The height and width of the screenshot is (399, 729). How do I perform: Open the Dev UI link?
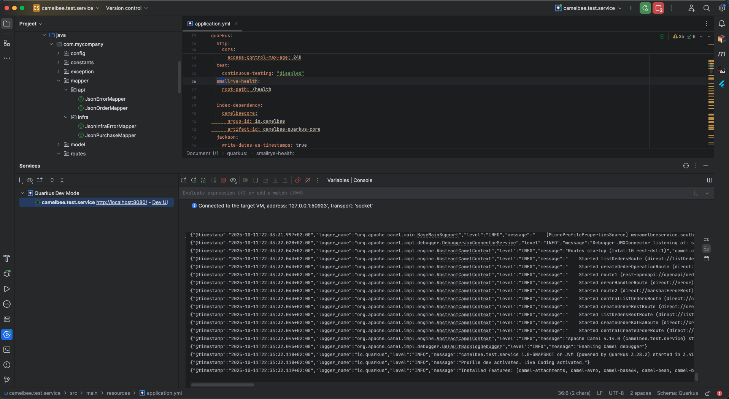tap(160, 202)
